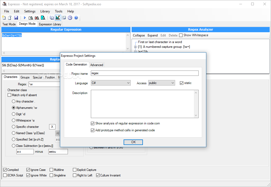This screenshot has width=271, height=187.
Task: Open the Help menu
Action: [71, 11]
